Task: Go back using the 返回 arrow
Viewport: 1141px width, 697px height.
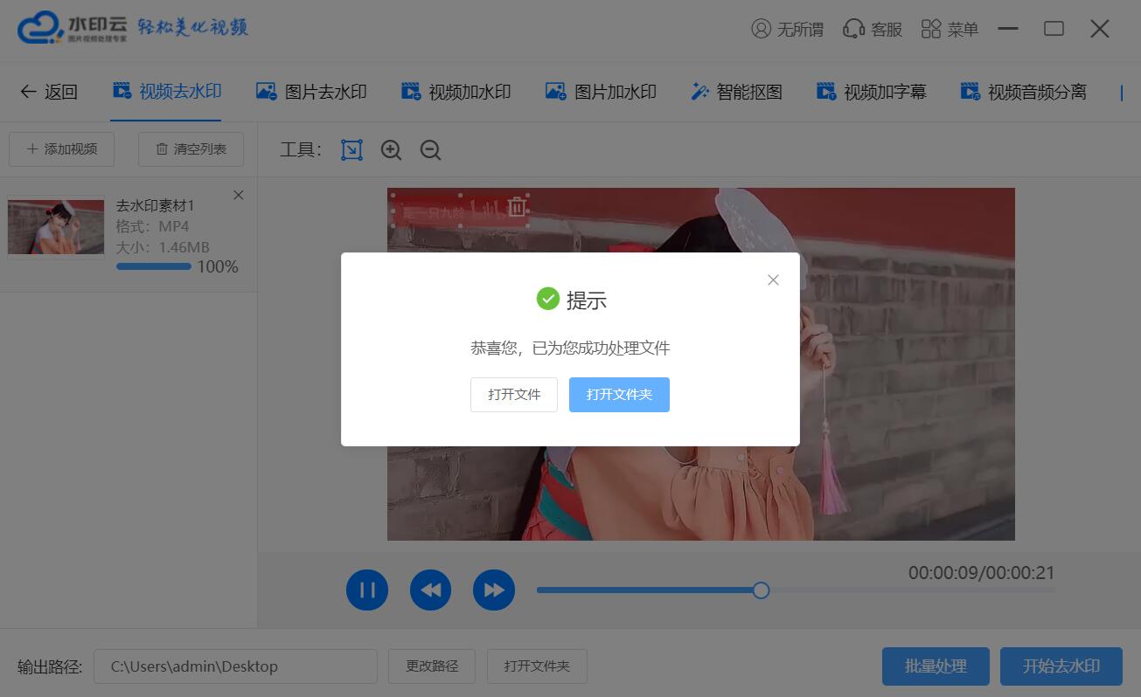Action: click(50, 91)
